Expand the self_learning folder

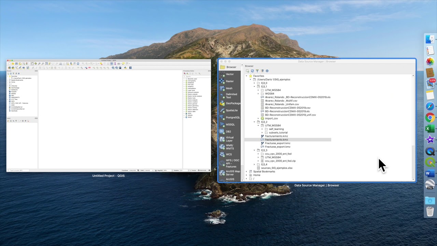pos(262,129)
